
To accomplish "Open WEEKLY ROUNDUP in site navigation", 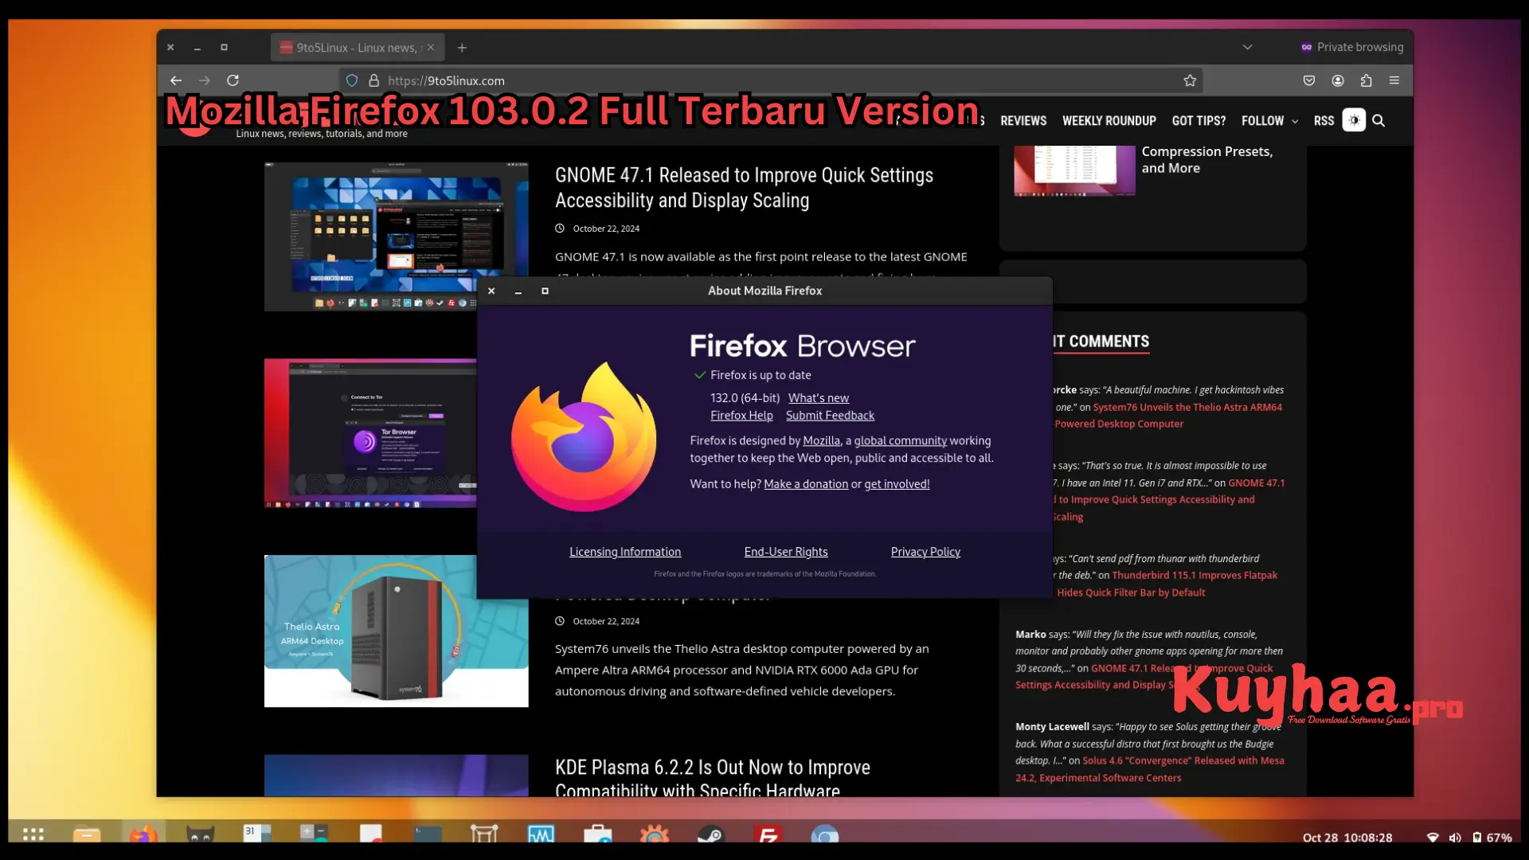I will [x=1109, y=121].
